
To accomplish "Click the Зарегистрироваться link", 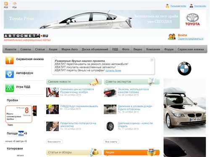I will click(x=191, y=39).
